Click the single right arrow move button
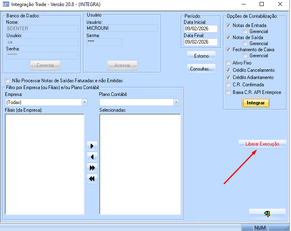291x231 pixels. [x=92, y=146]
